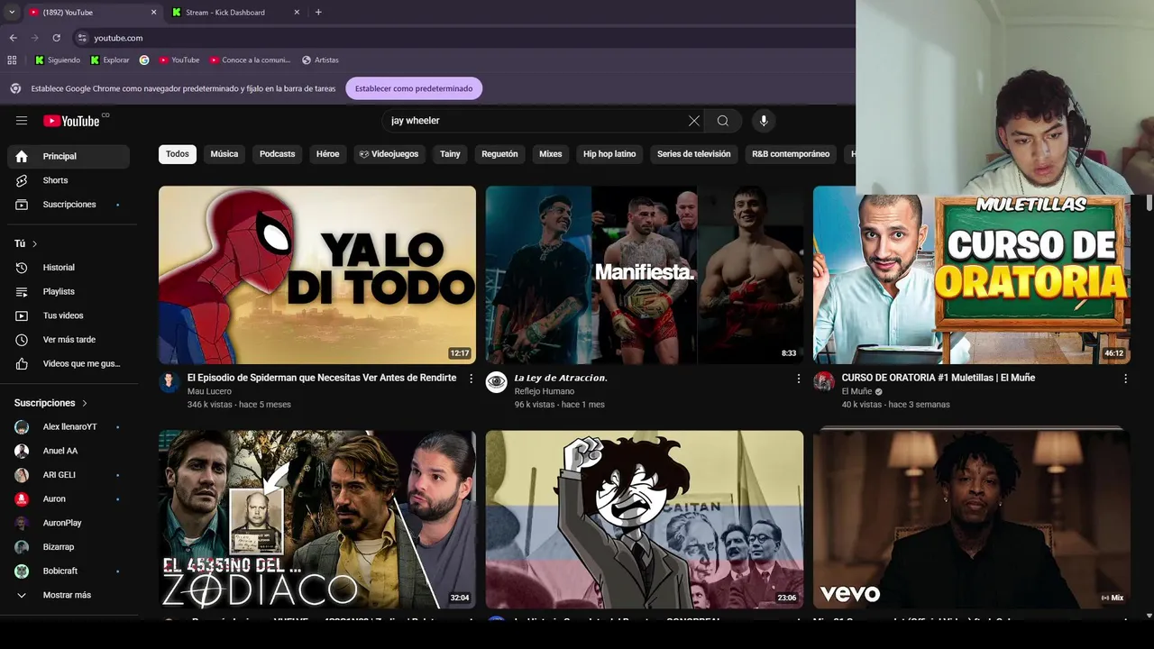1154x649 pixels.
Task: Open Suscripciones in the sidebar
Action: pyautogui.click(x=69, y=205)
